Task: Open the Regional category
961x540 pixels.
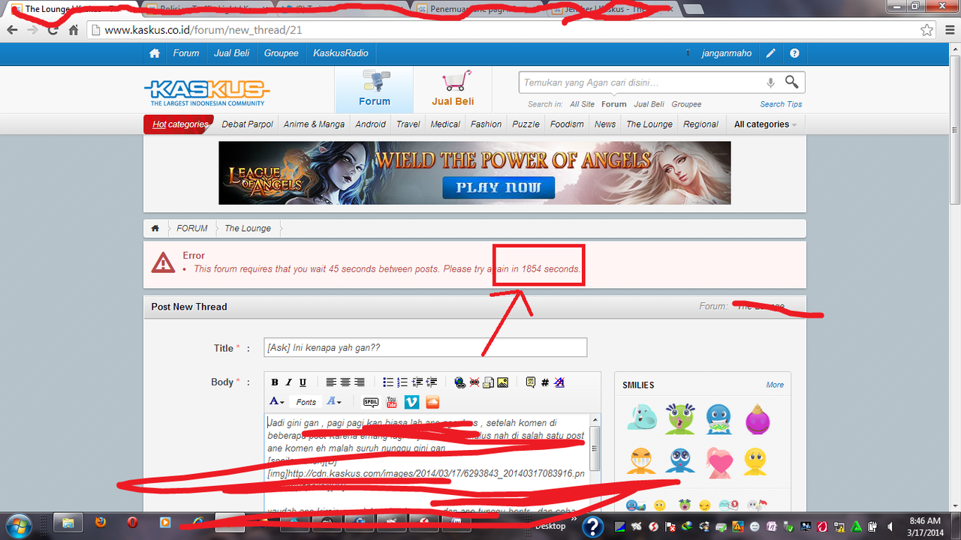Action: [700, 124]
